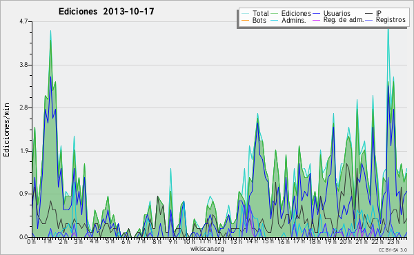The image size is (414, 255).
Task: Click the orange line swatch beside Bots
Action: 245,20
